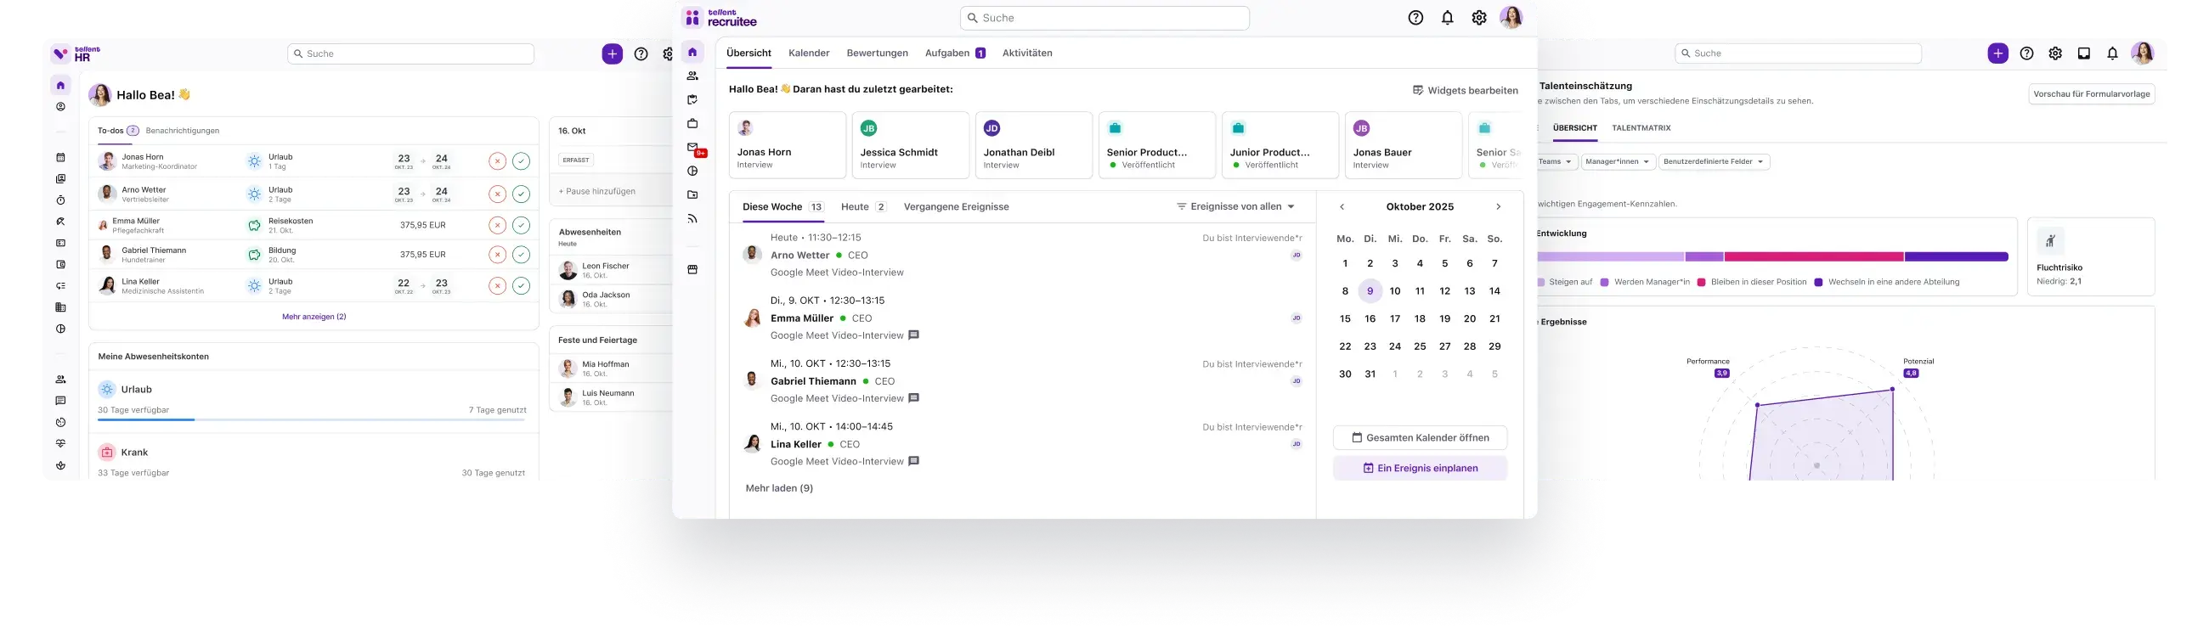The image size is (2209, 630).
Task: Click the help icon in Tellent HR window
Action: coord(641,54)
